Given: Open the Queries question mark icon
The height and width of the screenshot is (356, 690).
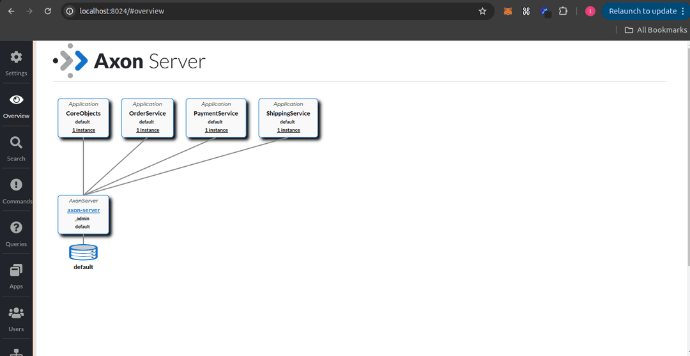Looking at the screenshot, I should pos(16,228).
